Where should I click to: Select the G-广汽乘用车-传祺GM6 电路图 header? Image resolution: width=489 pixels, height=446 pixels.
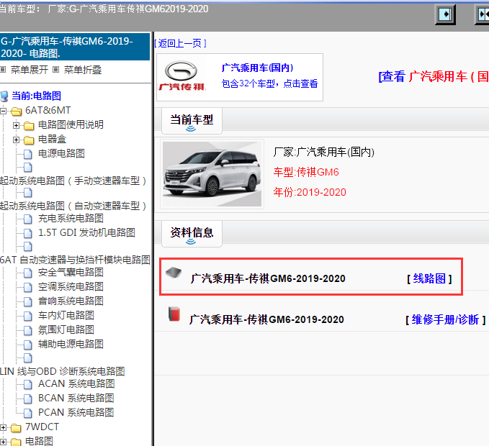pos(75,47)
